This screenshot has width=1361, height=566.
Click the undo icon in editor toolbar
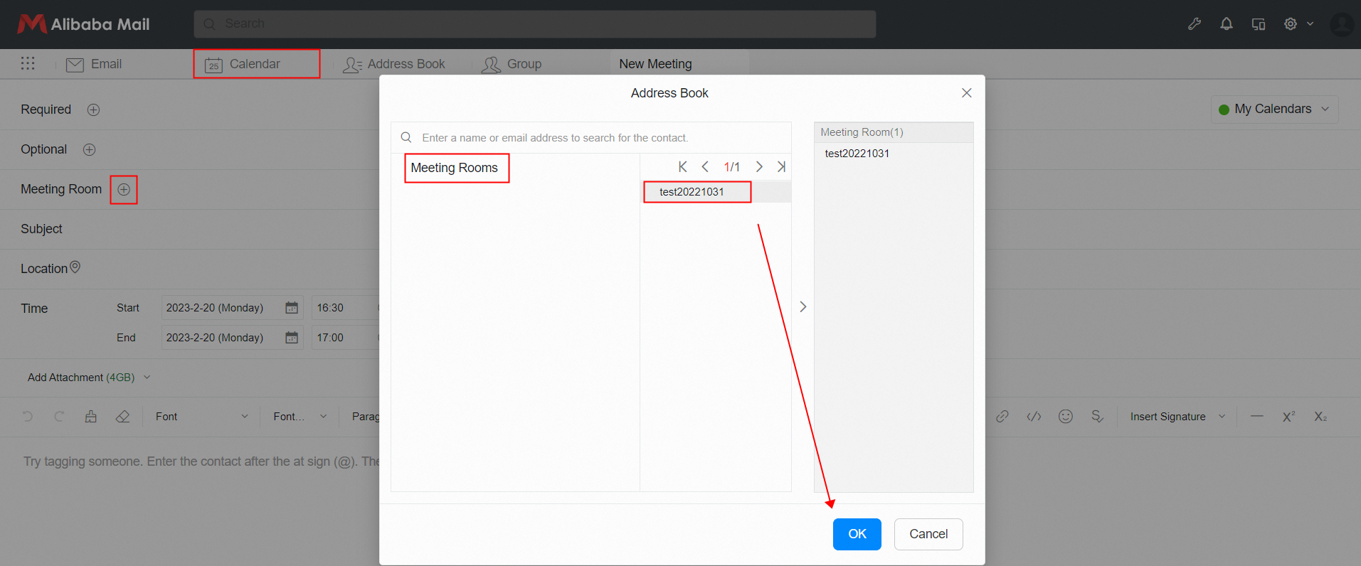click(x=28, y=417)
